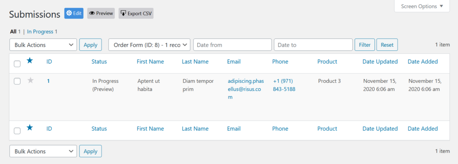Expand the Order Form selector dropdown

pos(149,45)
